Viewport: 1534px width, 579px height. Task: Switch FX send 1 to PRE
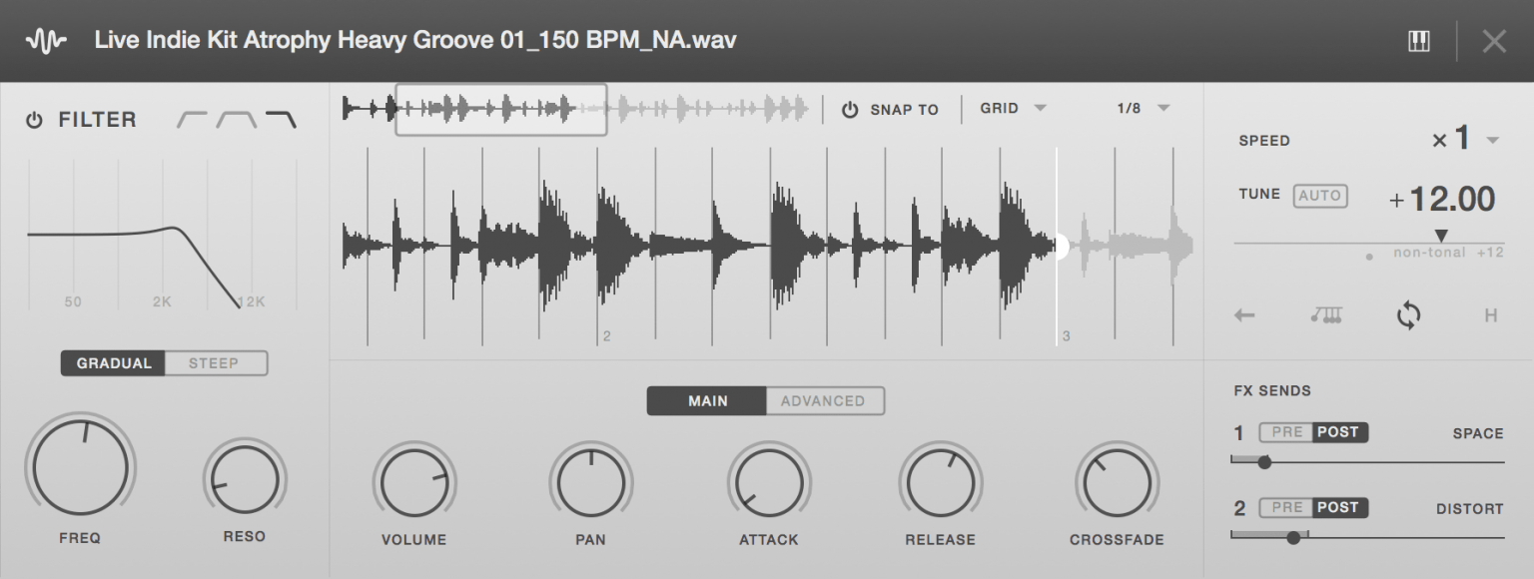(x=1286, y=432)
